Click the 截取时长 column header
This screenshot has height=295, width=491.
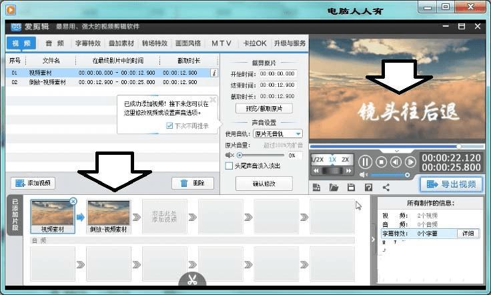coord(189,61)
